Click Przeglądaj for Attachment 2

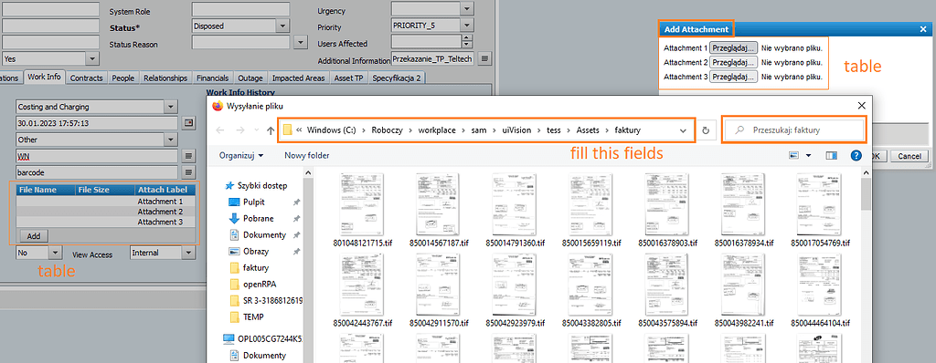[733, 62]
